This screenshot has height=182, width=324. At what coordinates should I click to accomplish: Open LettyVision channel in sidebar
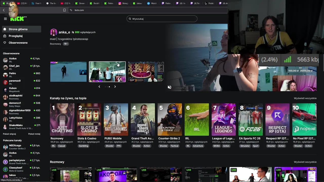tap(22, 119)
